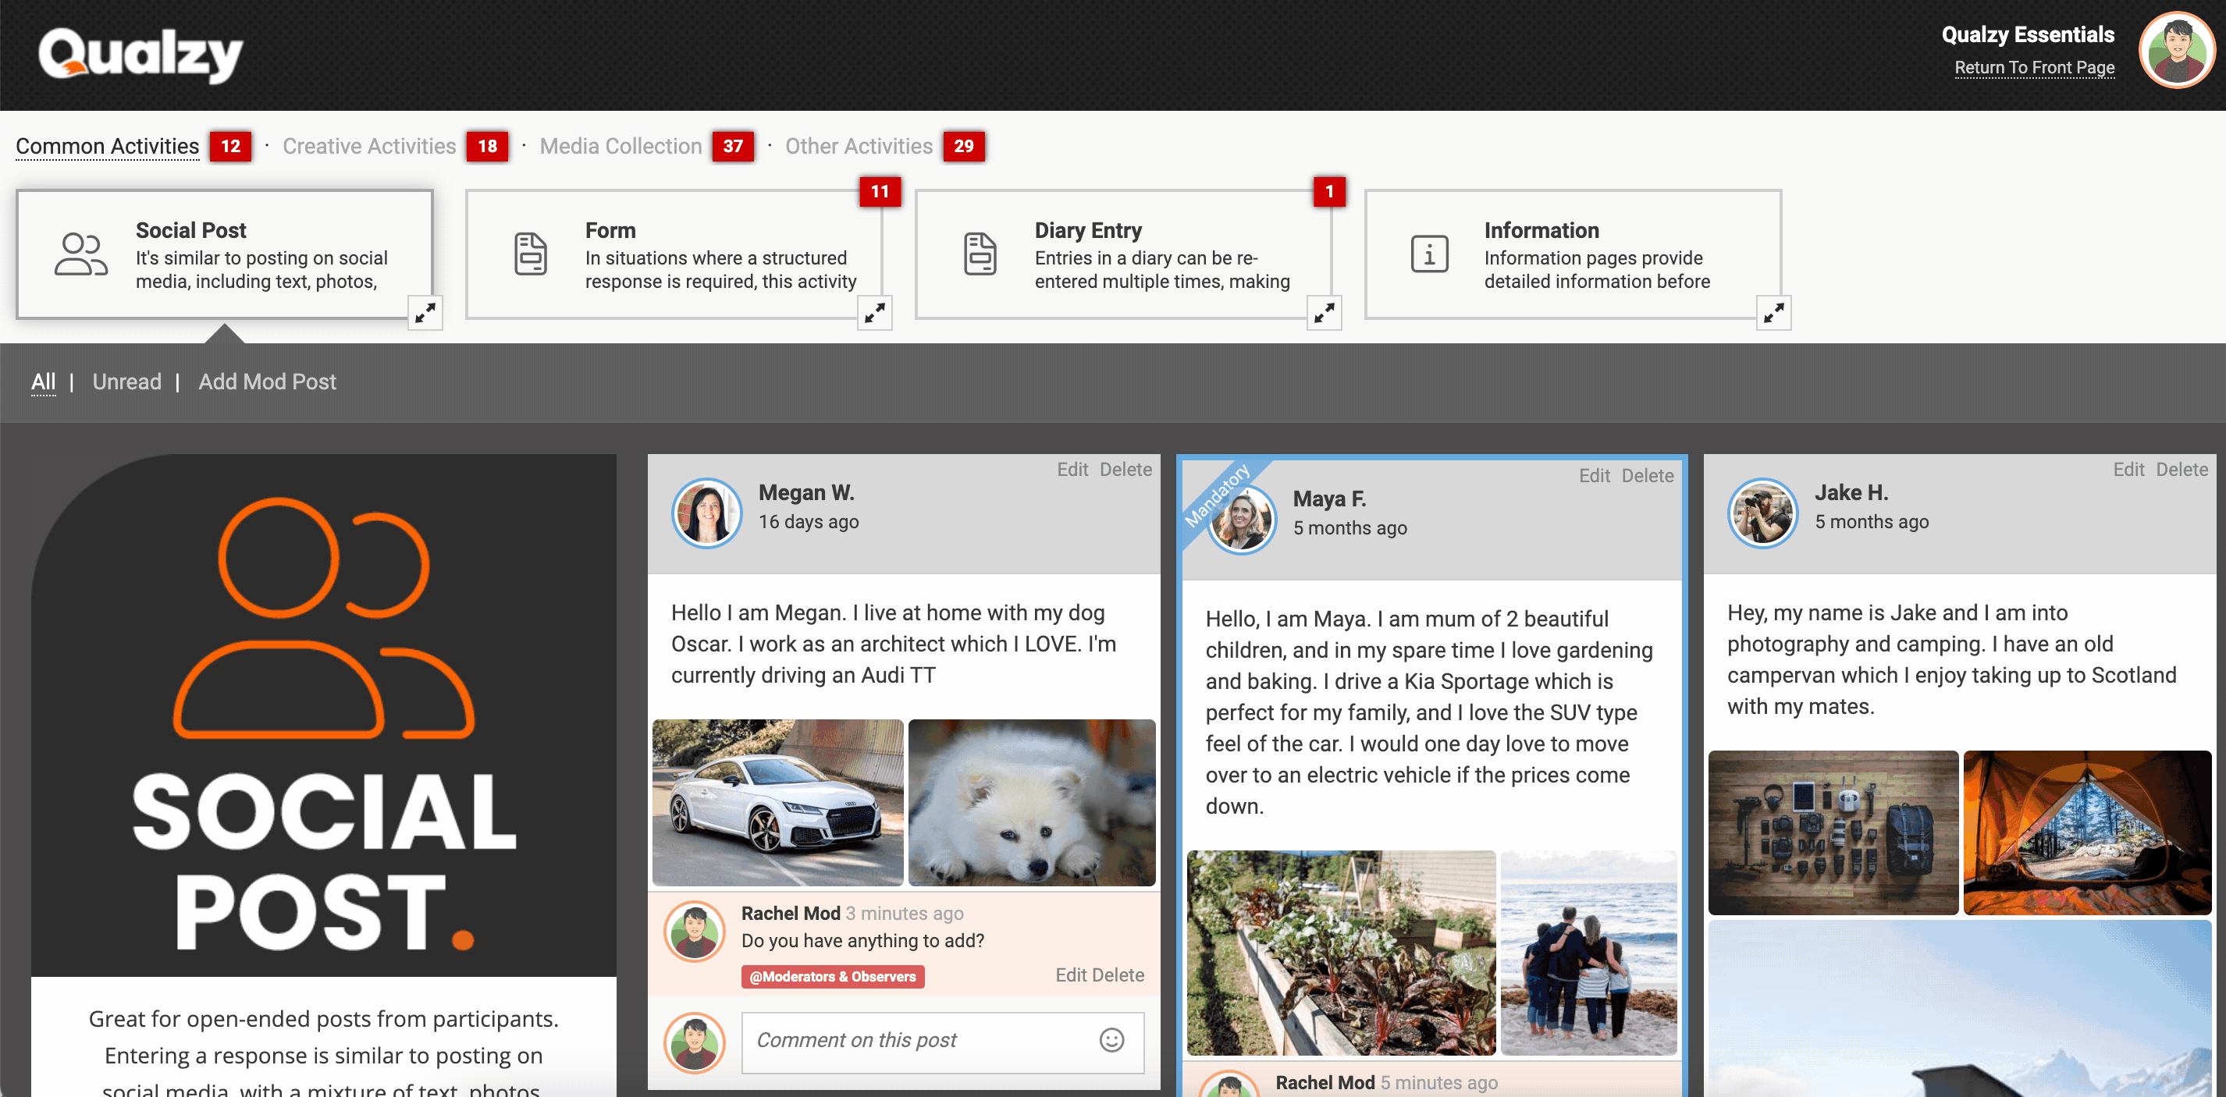Click Jake H.'s profile avatar
This screenshot has width=2226, height=1097.
pyautogui.click(x=1762, y=513)
